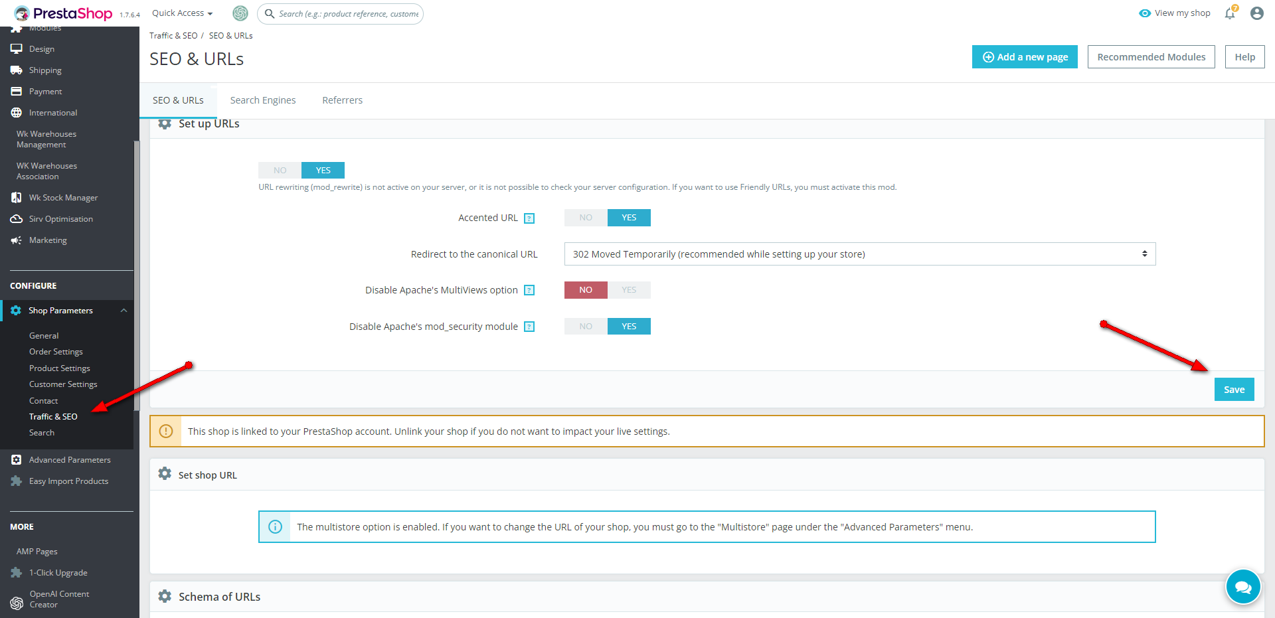Click the search magnifier icon
The image size is (1275, 618).
point(270,13)
